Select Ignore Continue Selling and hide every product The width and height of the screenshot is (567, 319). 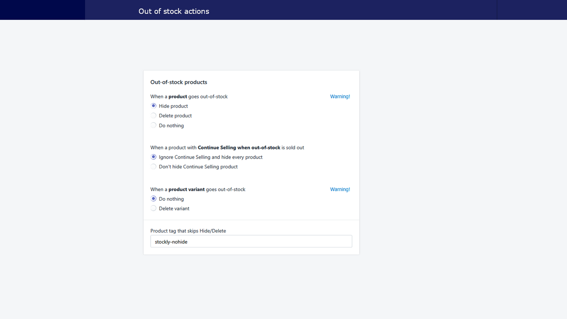point(153,157)
